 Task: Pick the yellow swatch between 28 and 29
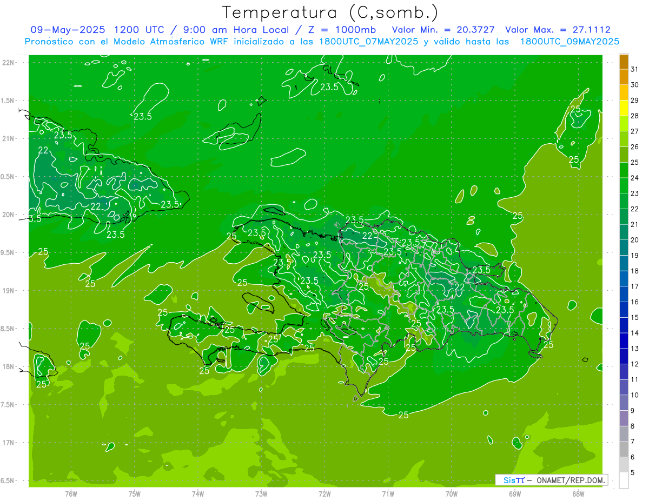624,108
